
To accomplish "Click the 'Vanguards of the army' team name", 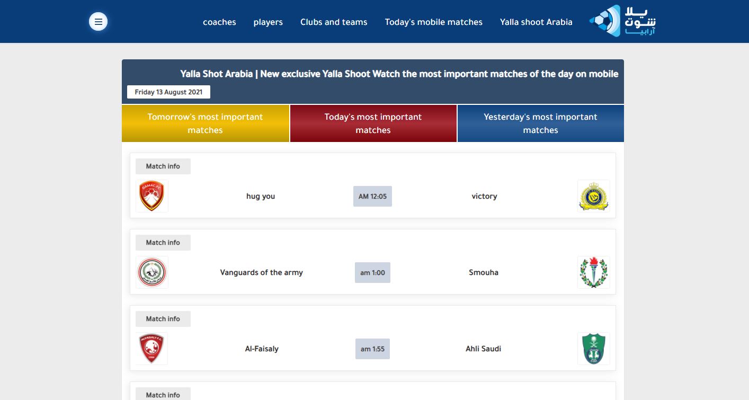I will (262, 272).
